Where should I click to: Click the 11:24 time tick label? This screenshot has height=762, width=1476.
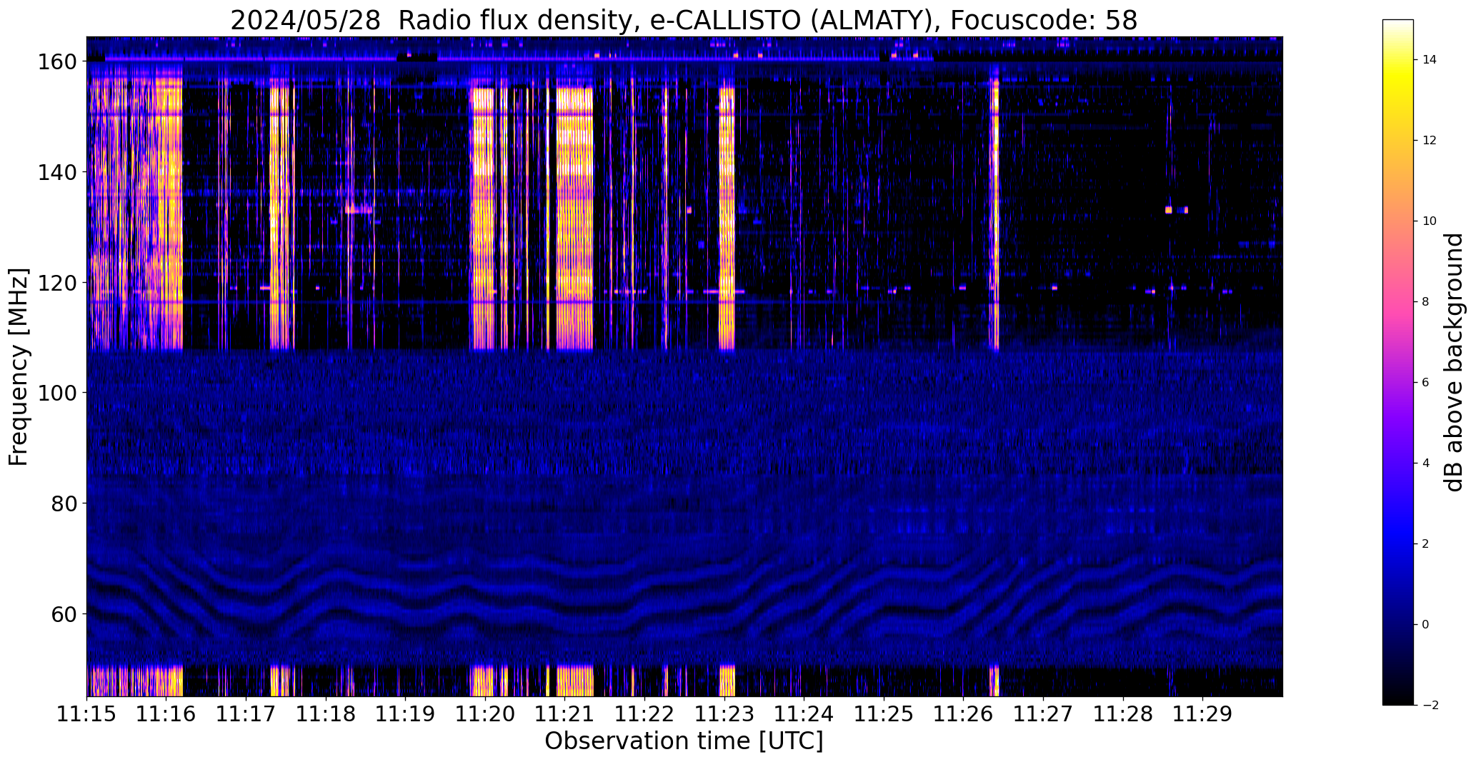pyautogui.click(x=804, y=713)
